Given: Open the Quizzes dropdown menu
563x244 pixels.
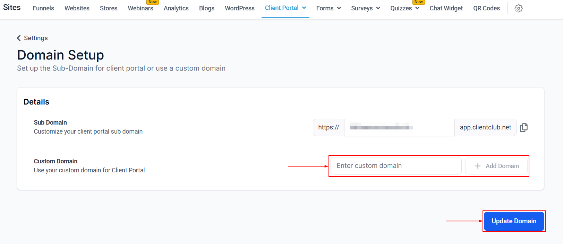Looking at the screenshot, I should 404,8.
